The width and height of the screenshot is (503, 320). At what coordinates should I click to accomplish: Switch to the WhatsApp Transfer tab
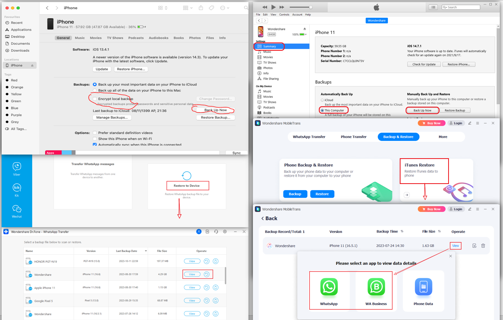coord(309,137)
